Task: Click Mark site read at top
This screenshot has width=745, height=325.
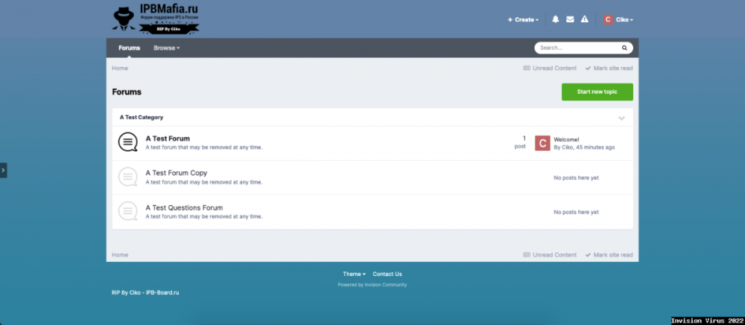Action: click(609, 68)
